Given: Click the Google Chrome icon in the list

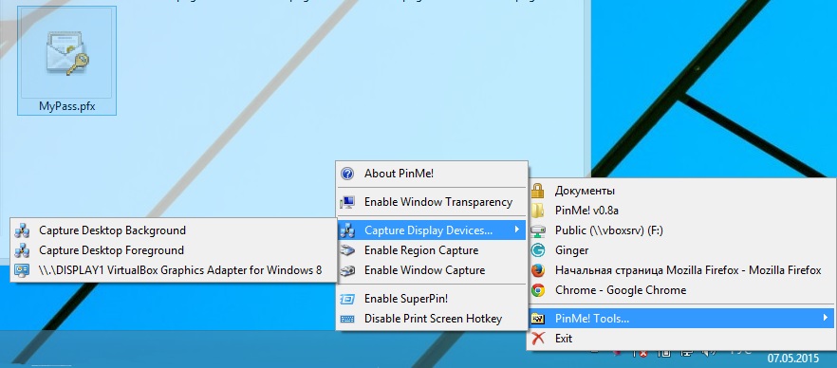Looking at the screenshot, I should point(537,290).
